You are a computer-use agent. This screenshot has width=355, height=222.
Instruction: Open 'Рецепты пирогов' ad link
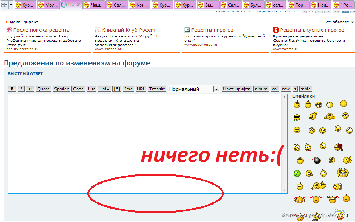pyautogui.click(x=212, y=30)
